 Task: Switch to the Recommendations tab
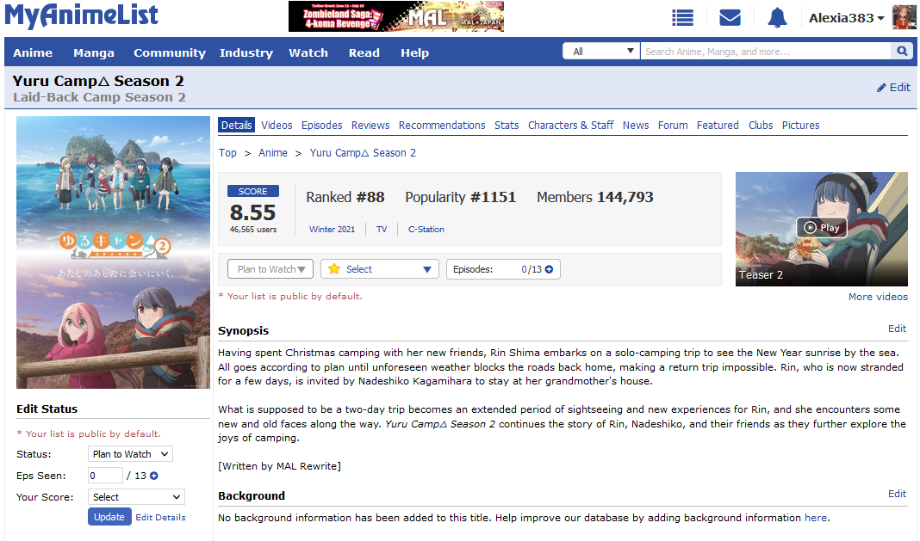point(442,125)
